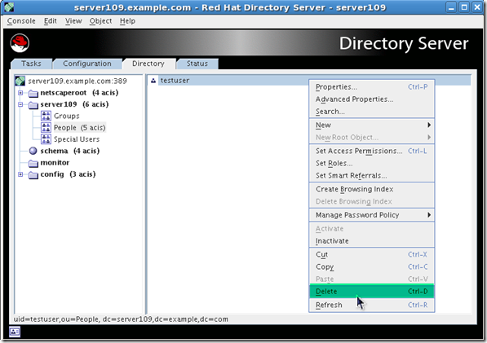
Task: Close the Directory Server window
Action: click(x=477, y=7)
